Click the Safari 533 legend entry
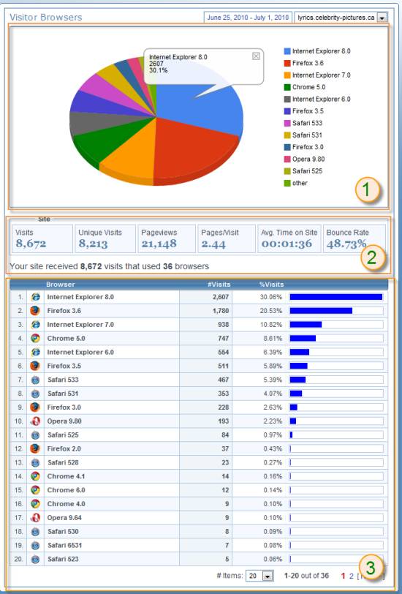402x594 pixels. [x=303, y=123]
